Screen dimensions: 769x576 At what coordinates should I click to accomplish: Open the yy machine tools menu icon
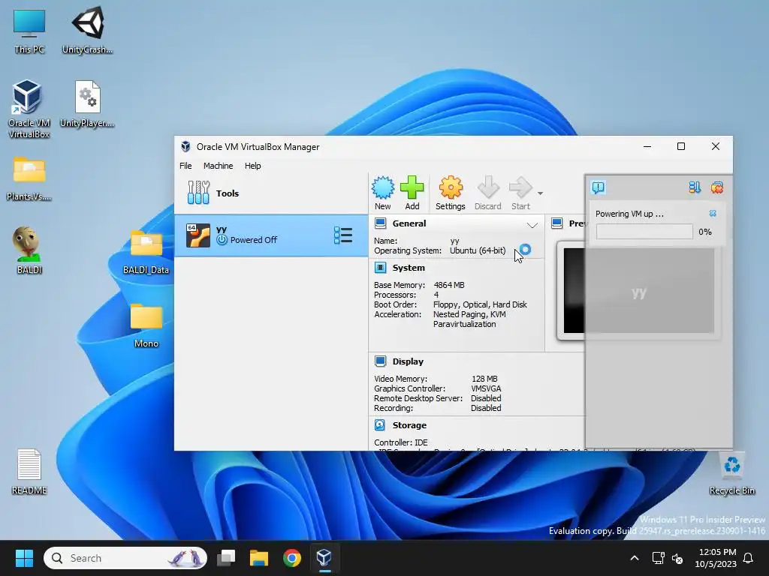tap(342, 235)
